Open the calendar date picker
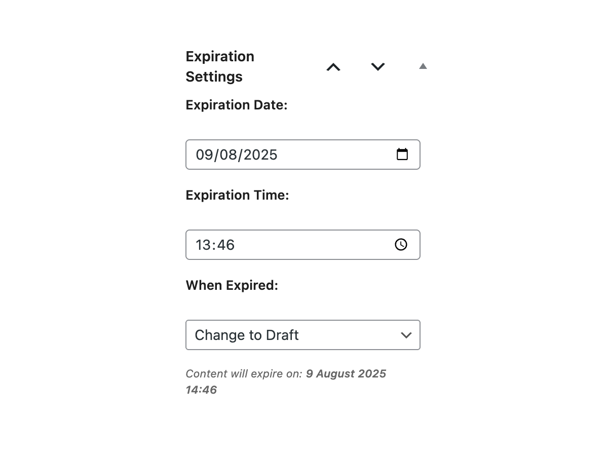Image resolution: width=608 pixels, height=456 pixels. click(402, 155)
